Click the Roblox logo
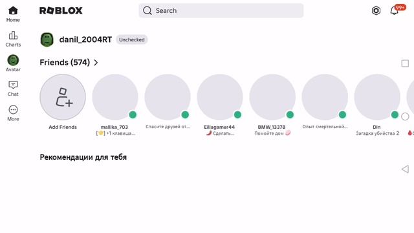The height and width of the screenshot is (233, 414). click(61, 10)
